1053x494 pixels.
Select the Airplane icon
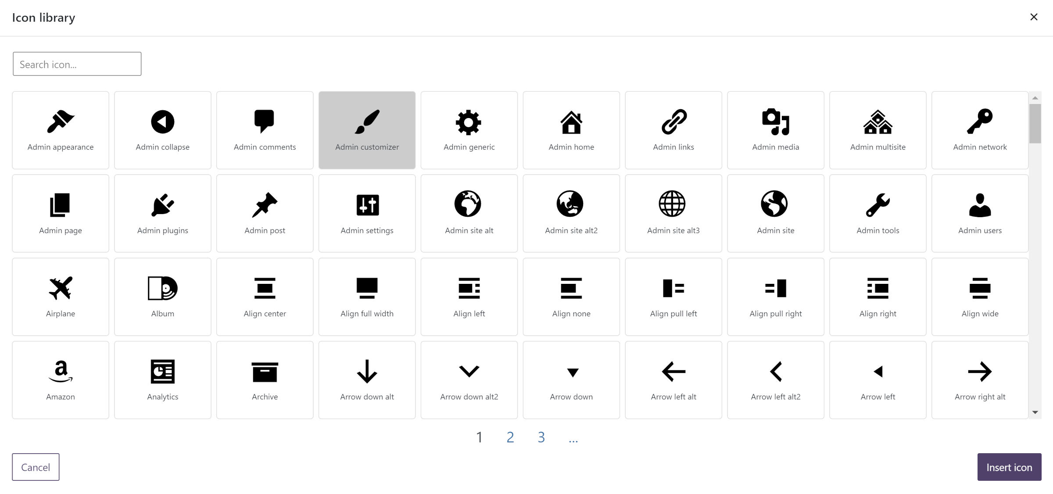(x=61, y=296)
